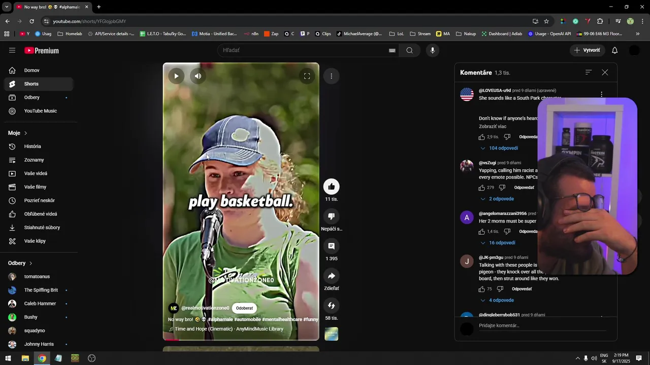Open comments via the 1 395 button
650x365 pixels.
(x=331, y=246)
